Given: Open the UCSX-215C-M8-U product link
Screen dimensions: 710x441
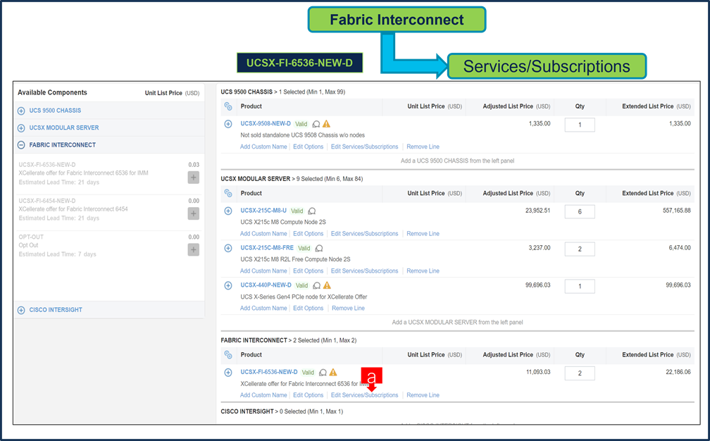Looking at the screenshot, I should (x=263, y=211).
